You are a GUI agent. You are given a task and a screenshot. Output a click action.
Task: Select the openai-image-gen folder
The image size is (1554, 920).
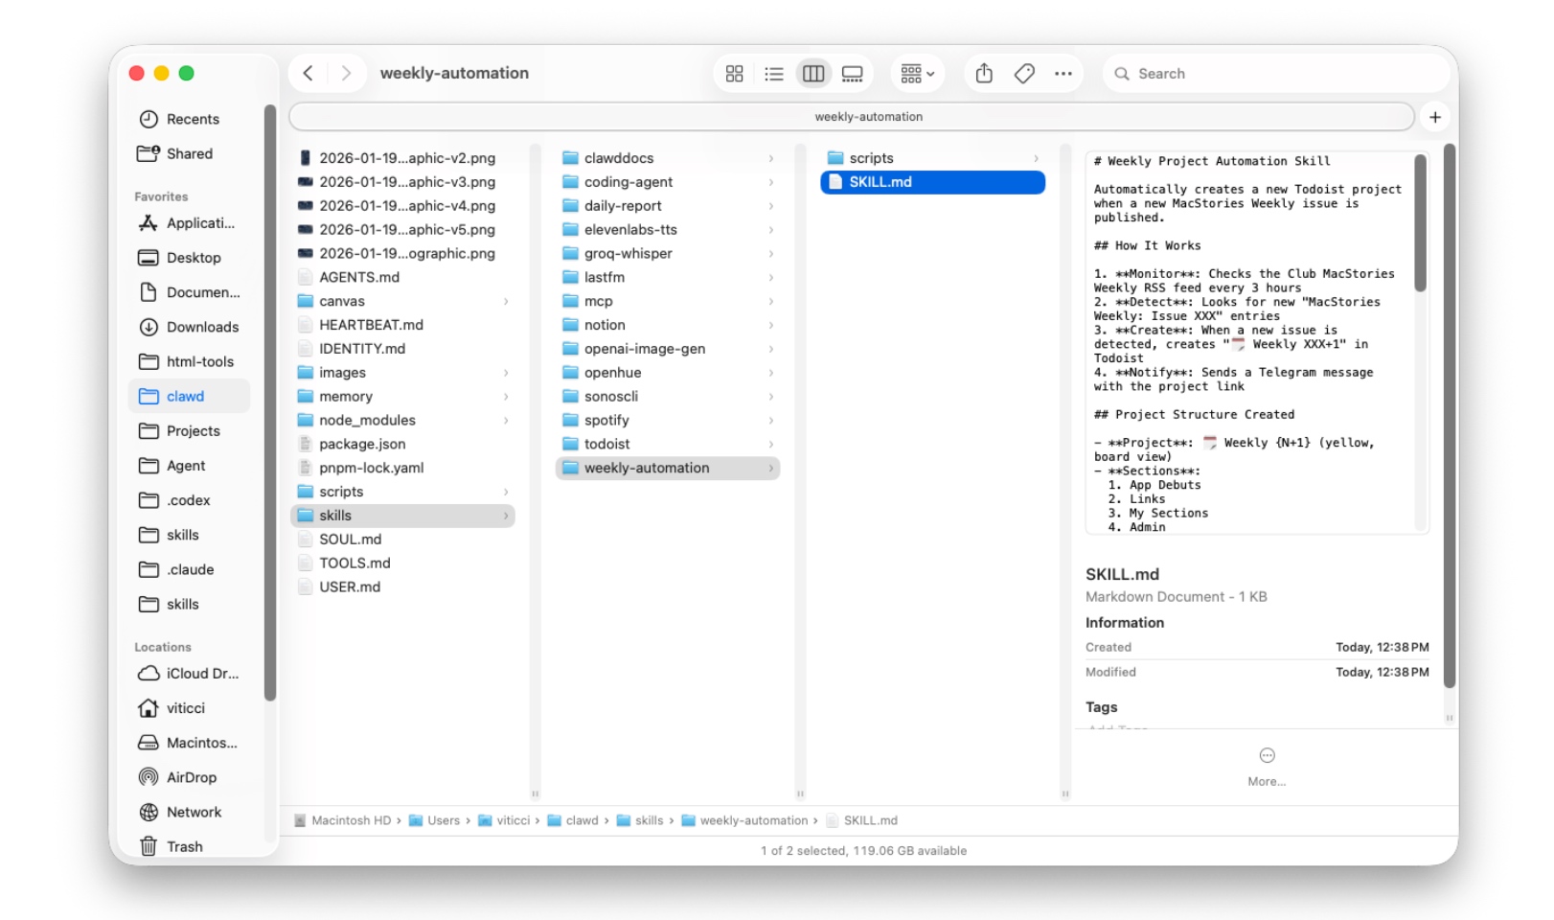668,349
